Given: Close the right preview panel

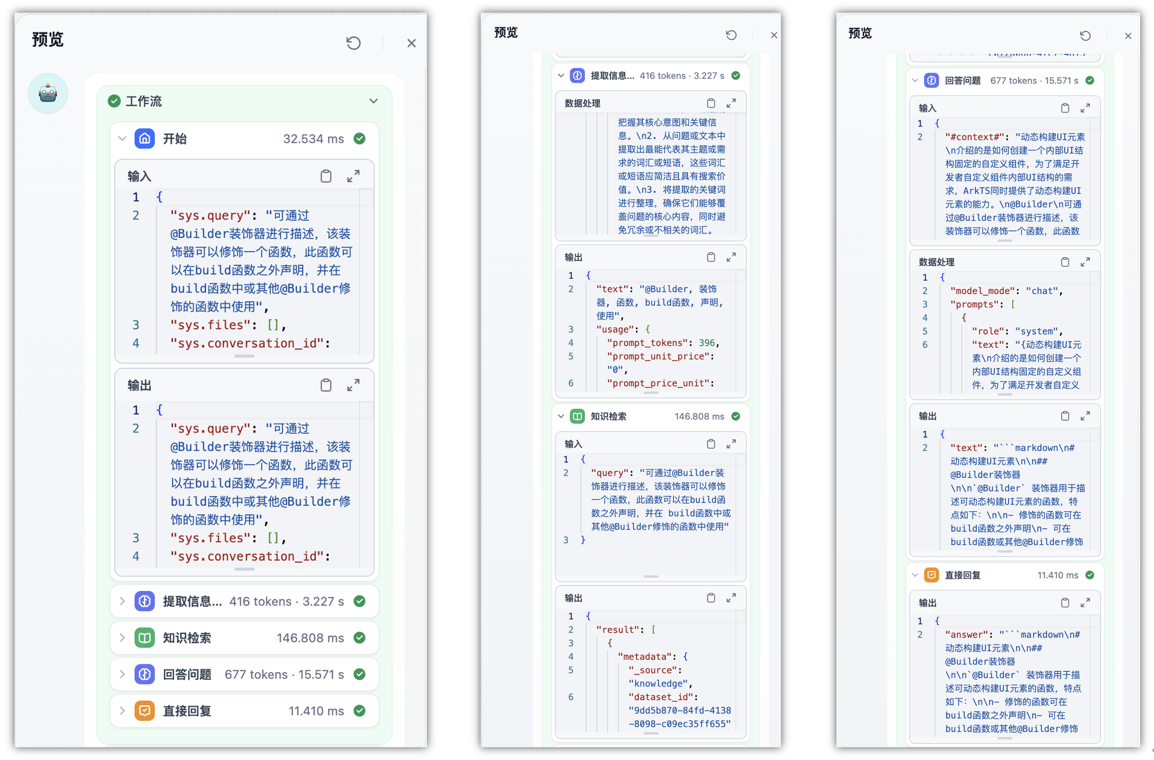Looking at the screenshot, I should (x=1128, y=35).
